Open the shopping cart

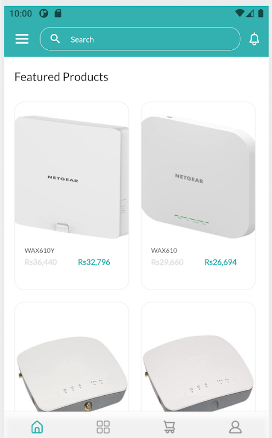pos(169,427)
